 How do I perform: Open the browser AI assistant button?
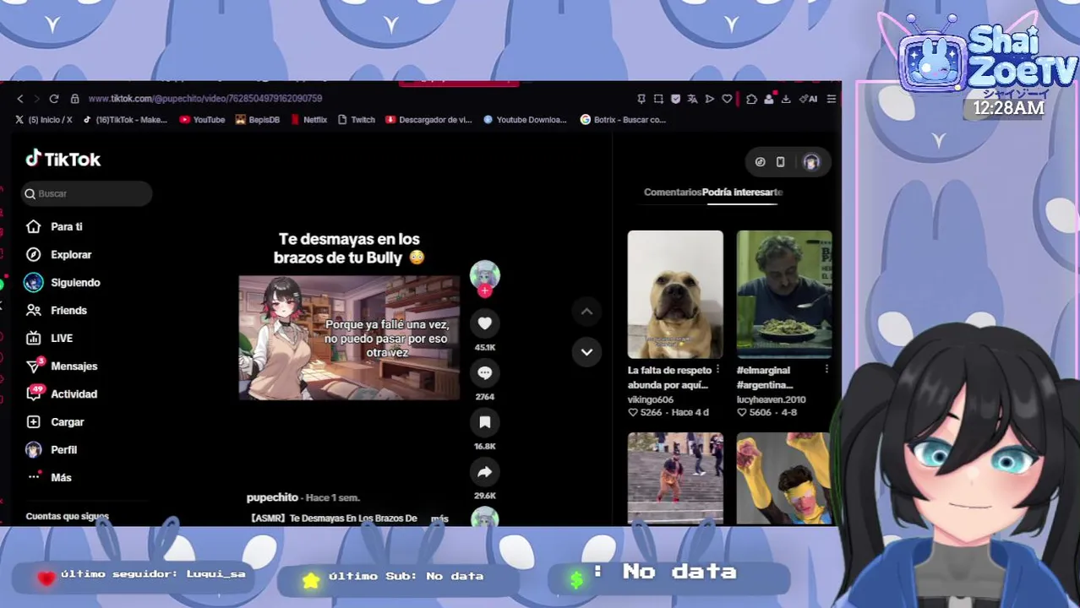pyautogui.click(x=809, y=99)
